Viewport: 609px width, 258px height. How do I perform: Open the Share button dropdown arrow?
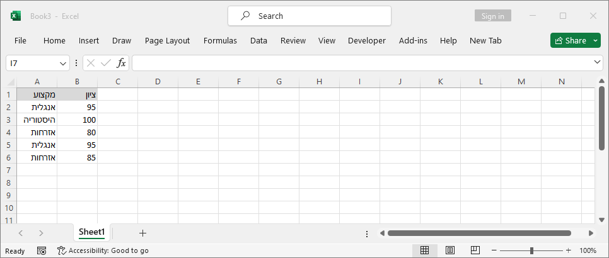tap(596, 40)
